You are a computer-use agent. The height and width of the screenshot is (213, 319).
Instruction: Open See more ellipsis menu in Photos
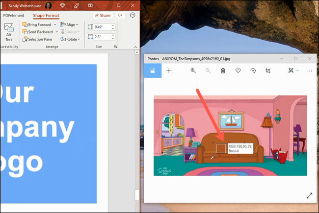tap(309, 71)
